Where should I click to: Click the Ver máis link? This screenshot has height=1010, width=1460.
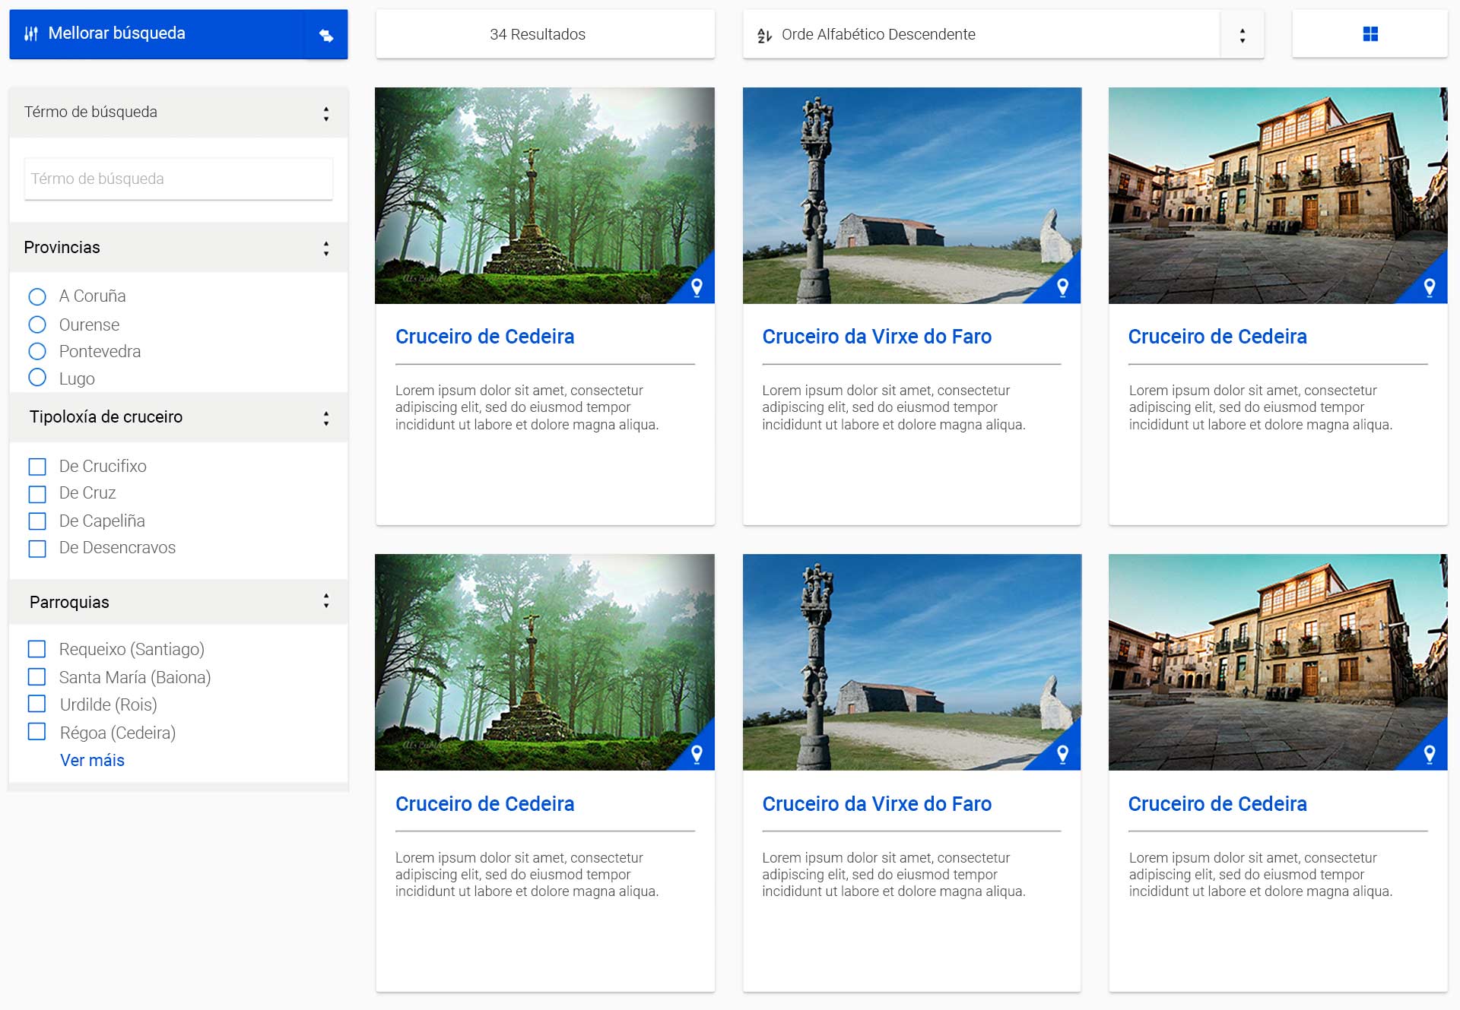click(92, 760)
